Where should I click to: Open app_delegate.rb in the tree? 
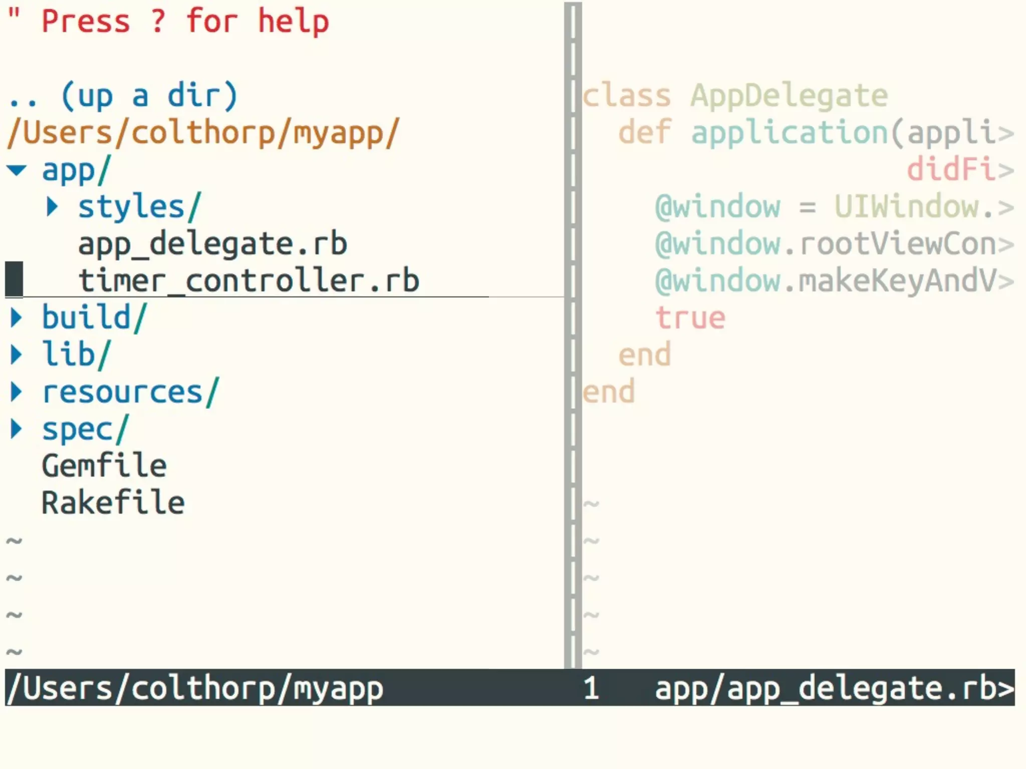coord(212,244)
